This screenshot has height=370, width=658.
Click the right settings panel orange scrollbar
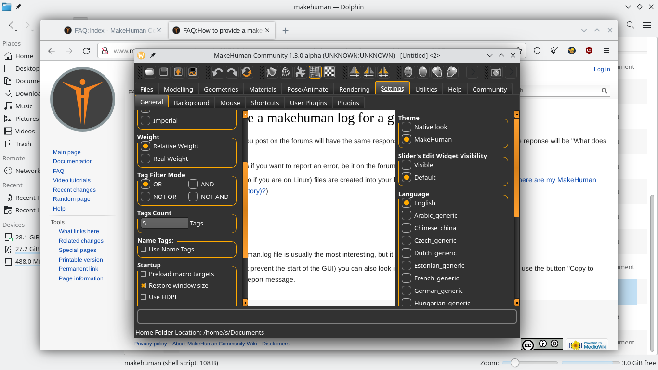click(x=517, y=168)
